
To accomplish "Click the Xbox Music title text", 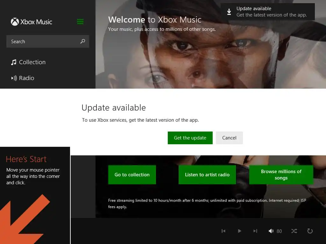I will 36,22.
